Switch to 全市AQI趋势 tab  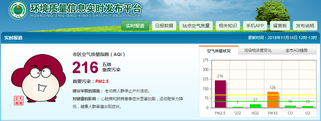pyautogui.click(x=297, y=50)
